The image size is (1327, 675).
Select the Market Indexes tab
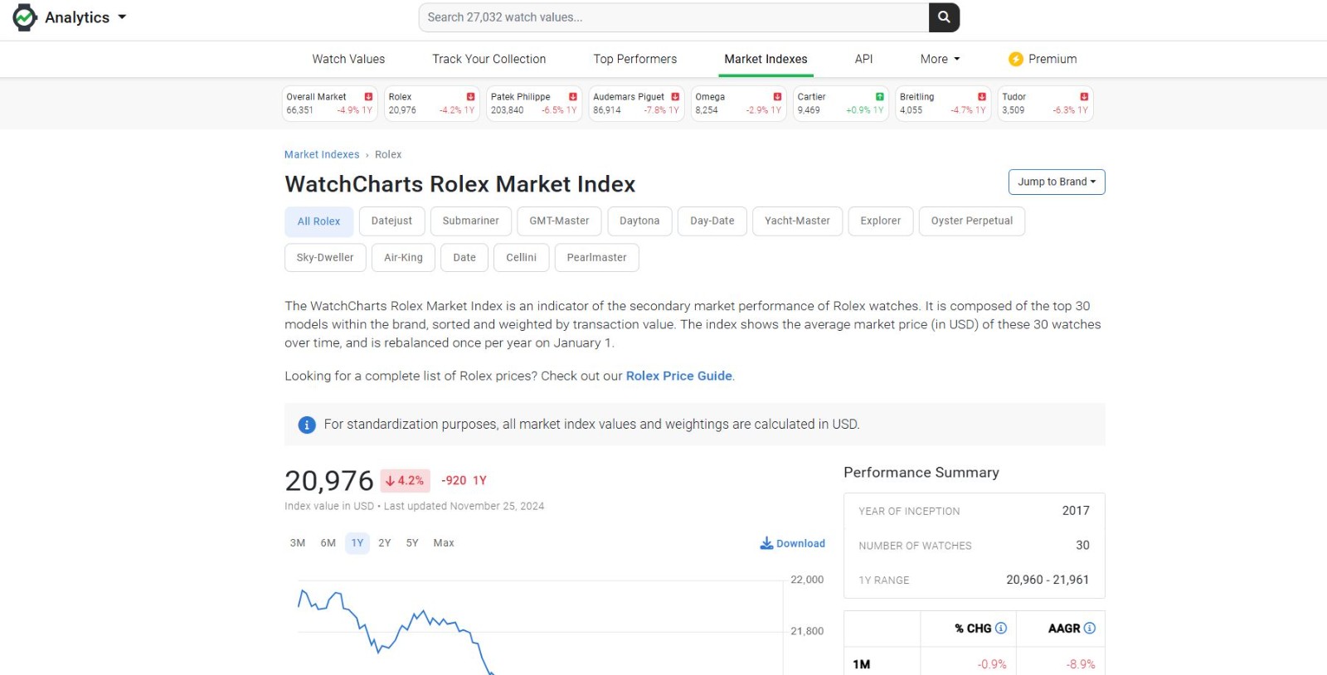click(x=766, y=59)
